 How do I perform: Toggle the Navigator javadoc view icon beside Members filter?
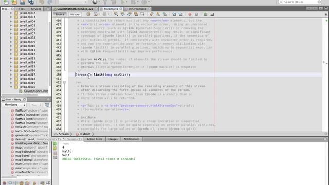tap(47, 105)
